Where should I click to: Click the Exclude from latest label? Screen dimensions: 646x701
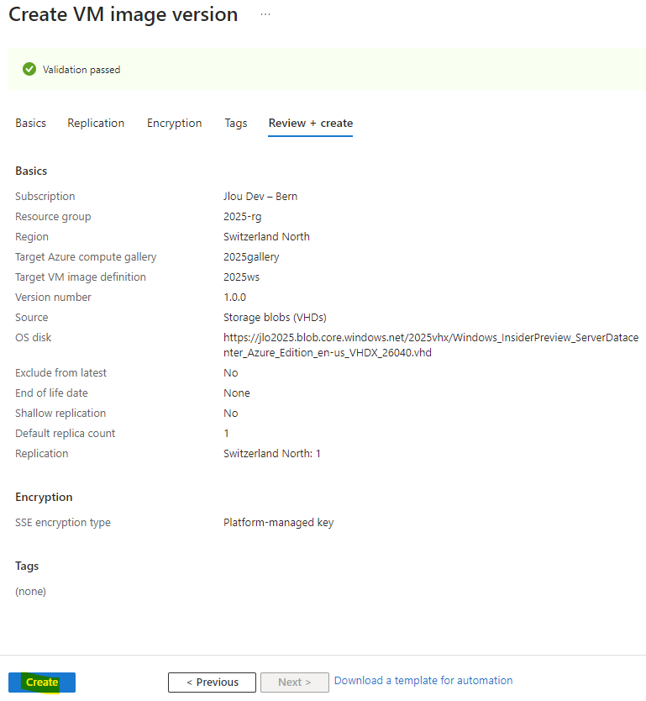tap(60, 373)
